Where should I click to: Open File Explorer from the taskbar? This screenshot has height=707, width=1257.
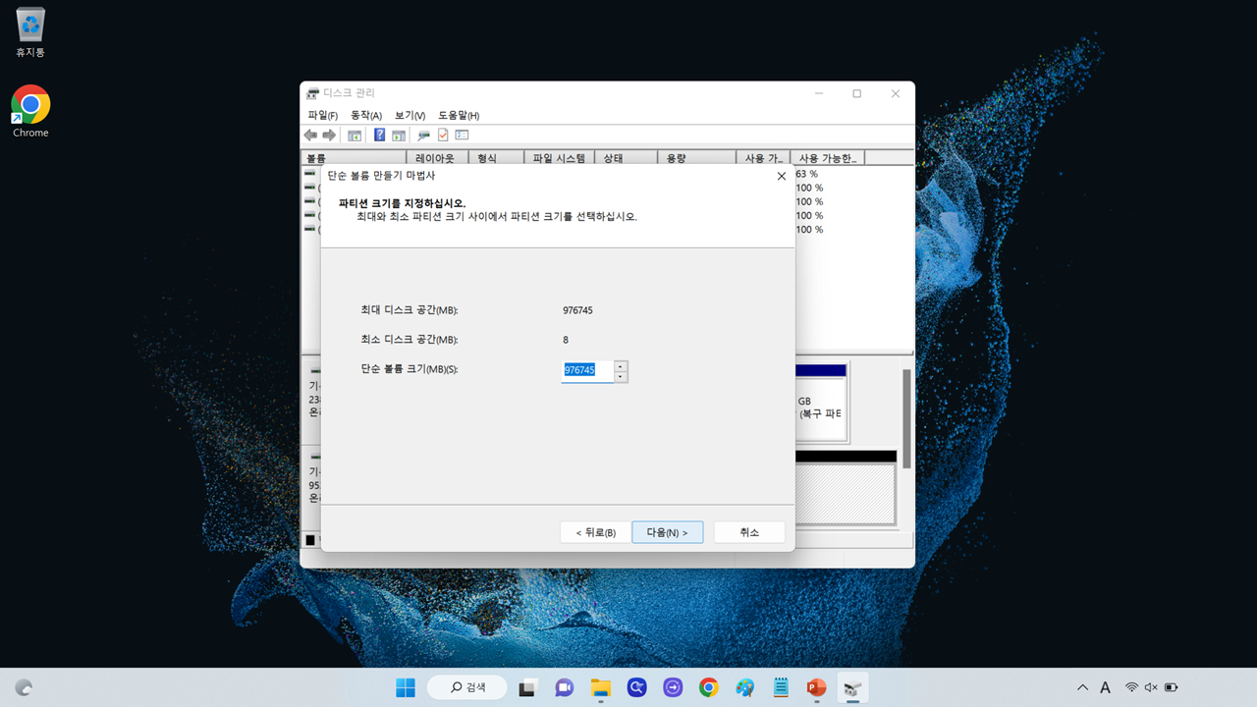tap(600, 687)
